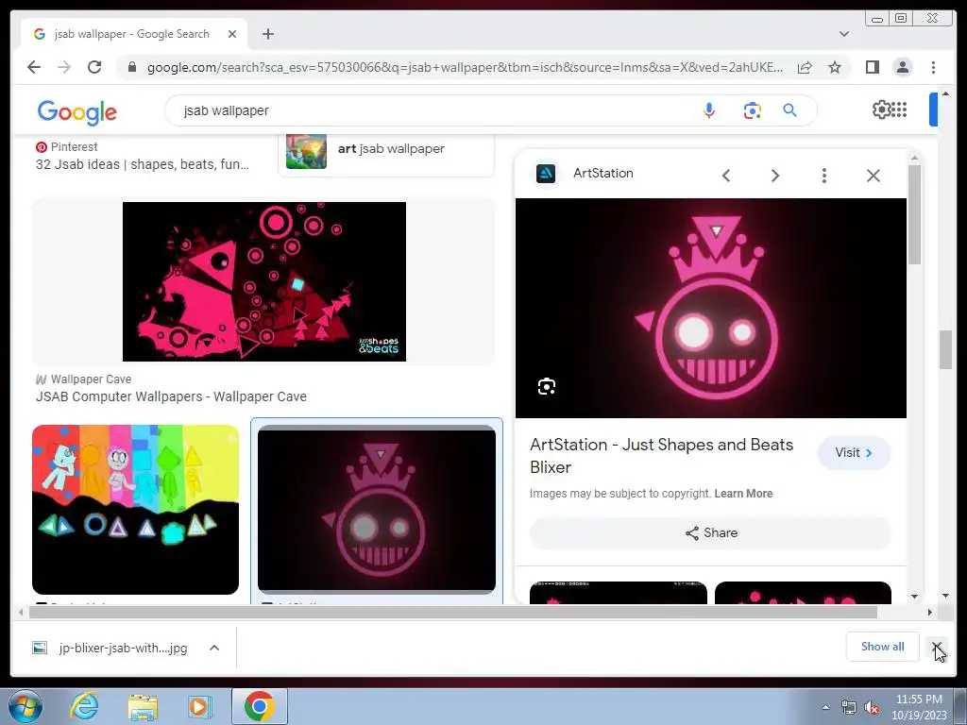The width and height of the screenshot is (967, 725).
Task: Open the Google apps grid
Action: pos(899,110)
